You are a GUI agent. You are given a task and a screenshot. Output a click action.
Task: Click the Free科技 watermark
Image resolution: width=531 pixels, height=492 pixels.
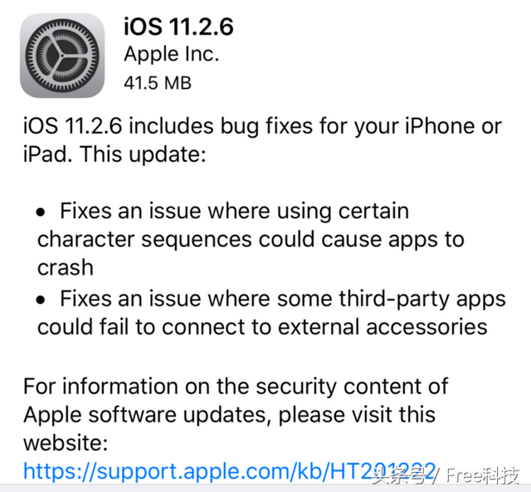pyautogui.click(x=483, y=475)
